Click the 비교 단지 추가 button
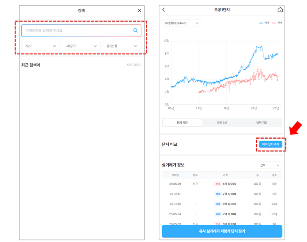Viewport: 307px width, 242px height. tap(270, 144)
